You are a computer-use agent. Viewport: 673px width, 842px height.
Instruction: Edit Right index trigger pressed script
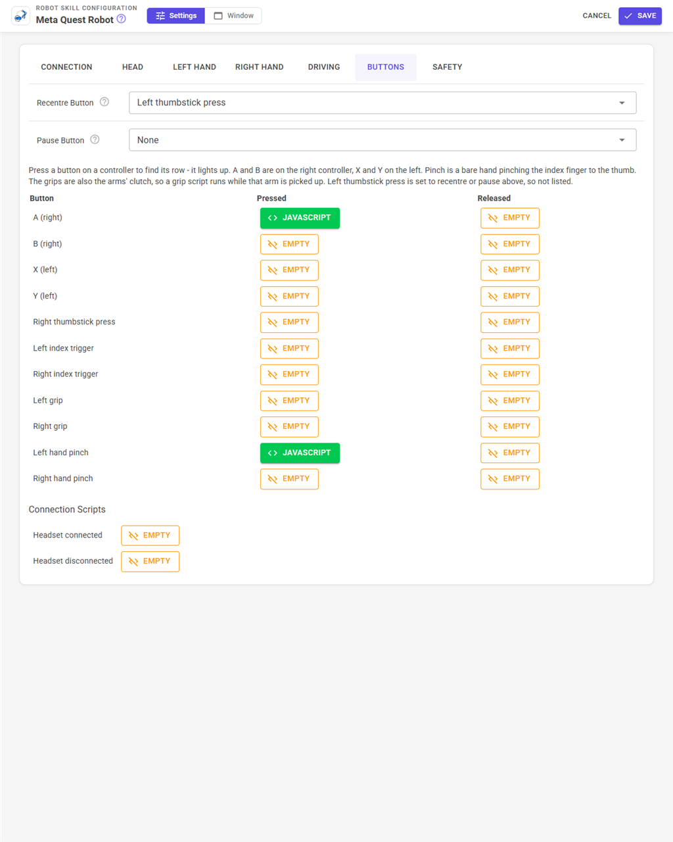pos(289,374)
